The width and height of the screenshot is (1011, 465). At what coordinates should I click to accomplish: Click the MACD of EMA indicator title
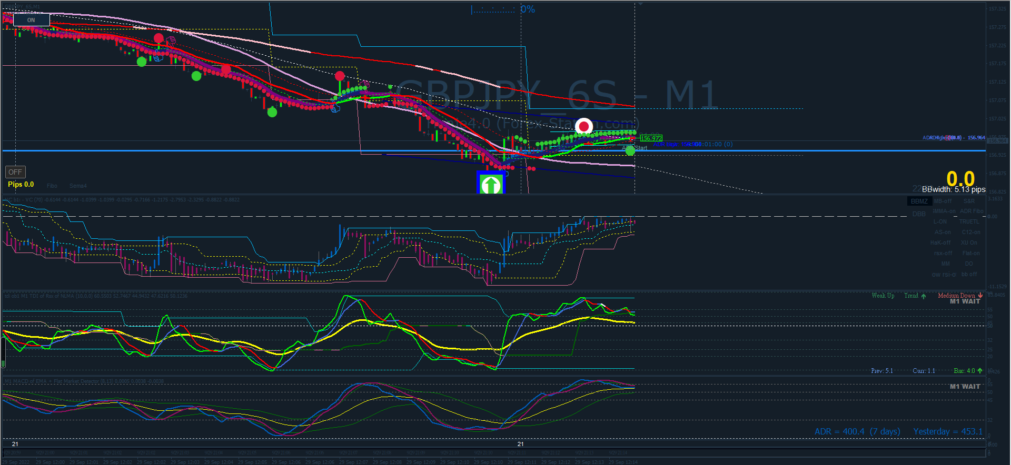(84, 381)
